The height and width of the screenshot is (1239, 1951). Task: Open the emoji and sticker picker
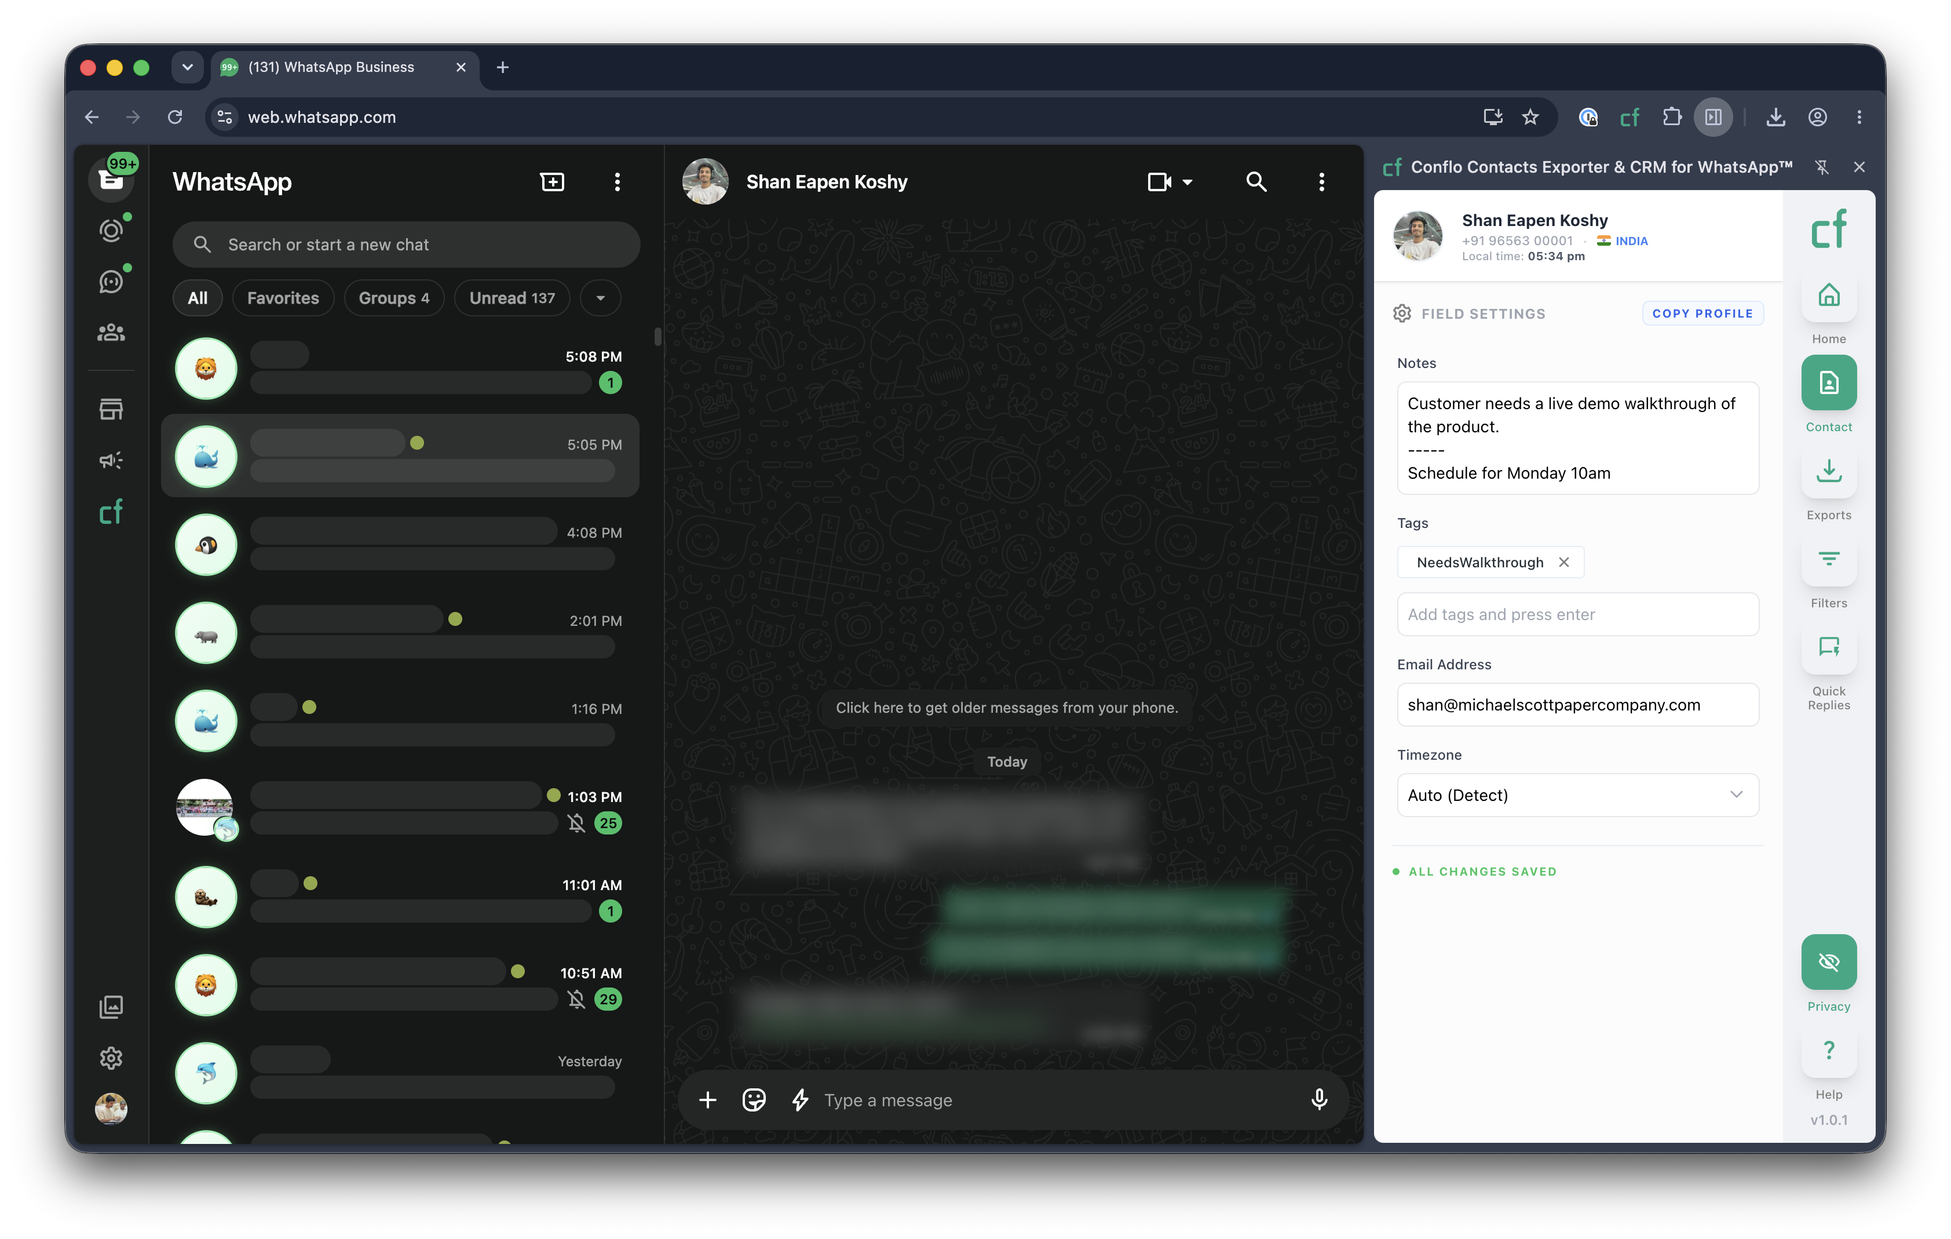pos(754,1099)
